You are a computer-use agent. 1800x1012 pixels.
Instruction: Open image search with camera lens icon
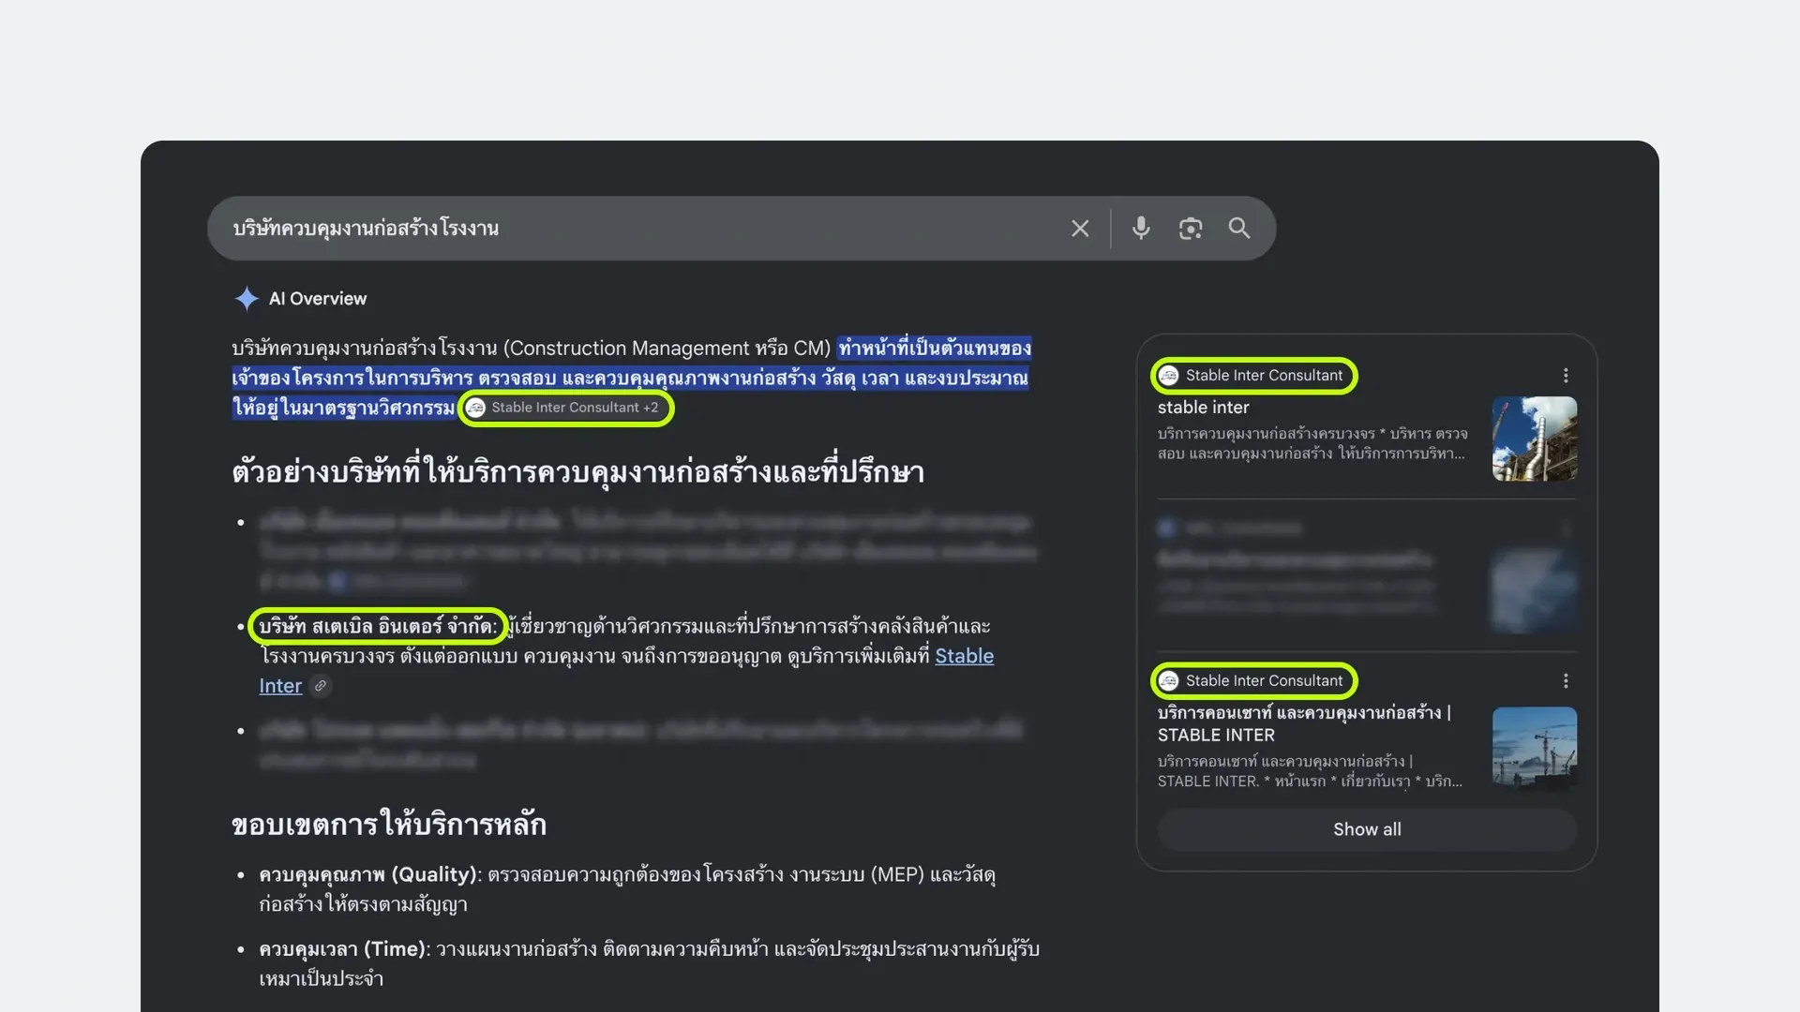tap(1191, 229)
